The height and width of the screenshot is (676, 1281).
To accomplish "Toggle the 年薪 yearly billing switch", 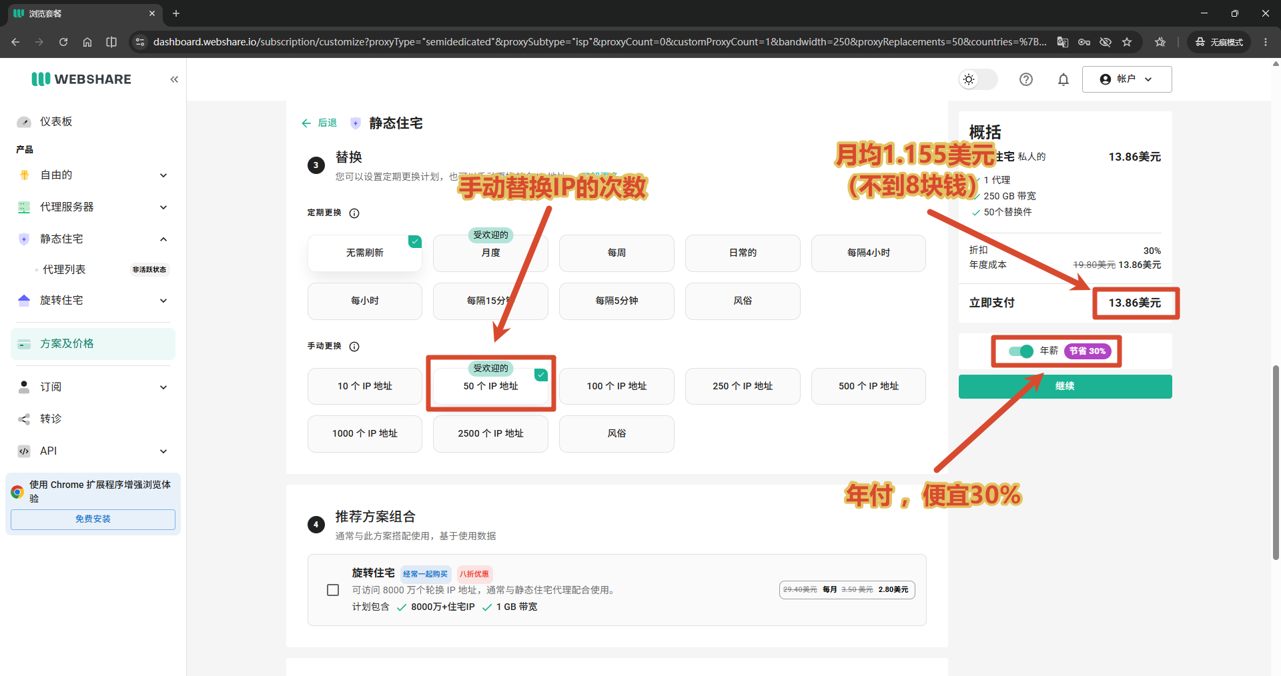I will [1021, 351].
